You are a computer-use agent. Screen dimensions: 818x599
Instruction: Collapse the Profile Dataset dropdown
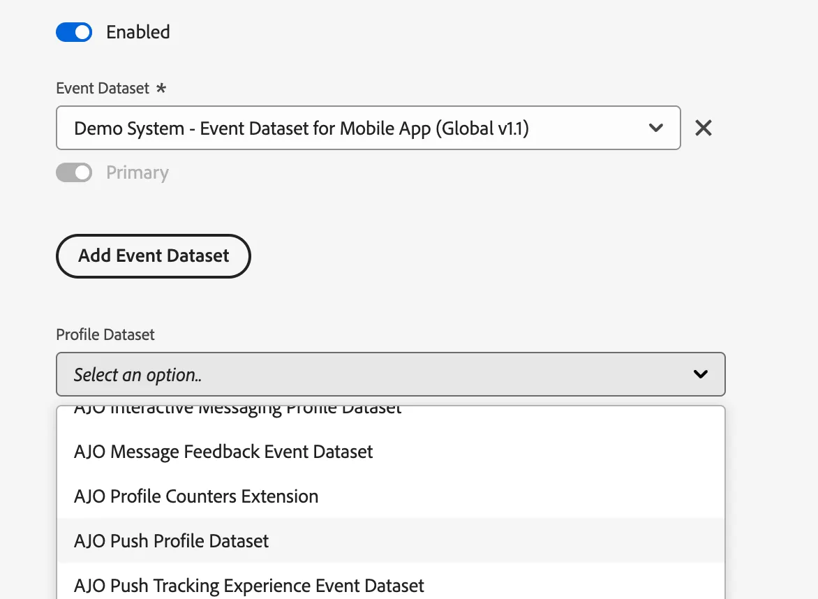click(391, 374)
